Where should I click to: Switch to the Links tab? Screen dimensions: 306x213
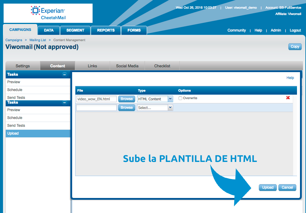[x=92, y=66]
